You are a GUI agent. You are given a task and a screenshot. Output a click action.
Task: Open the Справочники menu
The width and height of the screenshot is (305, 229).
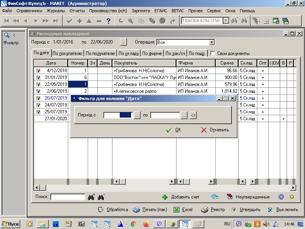(x=29, y=11)
